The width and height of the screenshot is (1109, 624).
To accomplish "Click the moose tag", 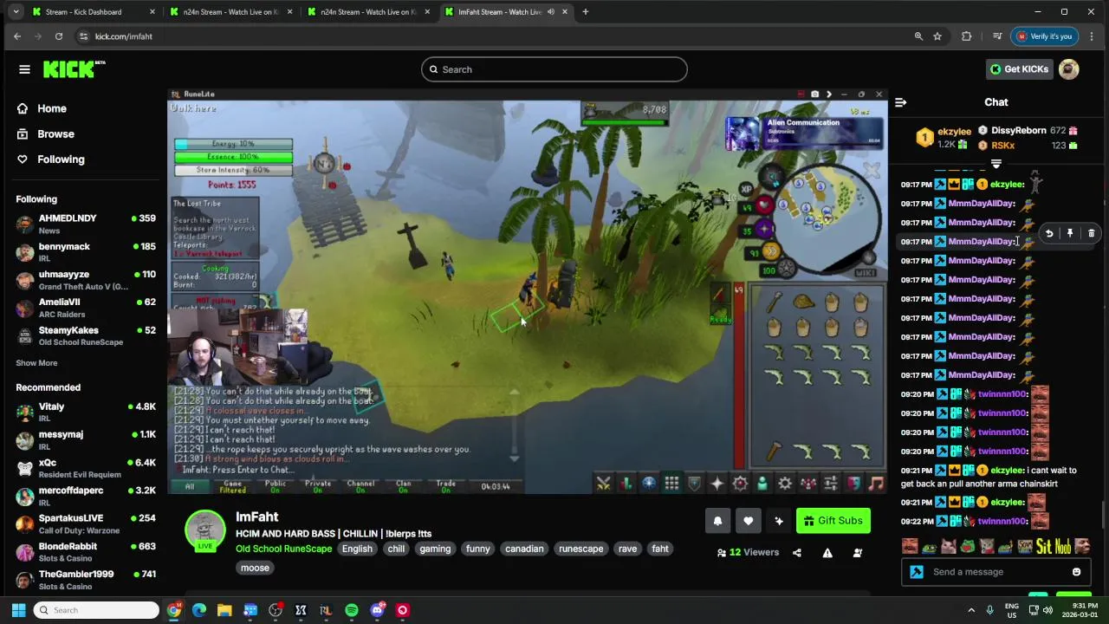I will point(255,568).
